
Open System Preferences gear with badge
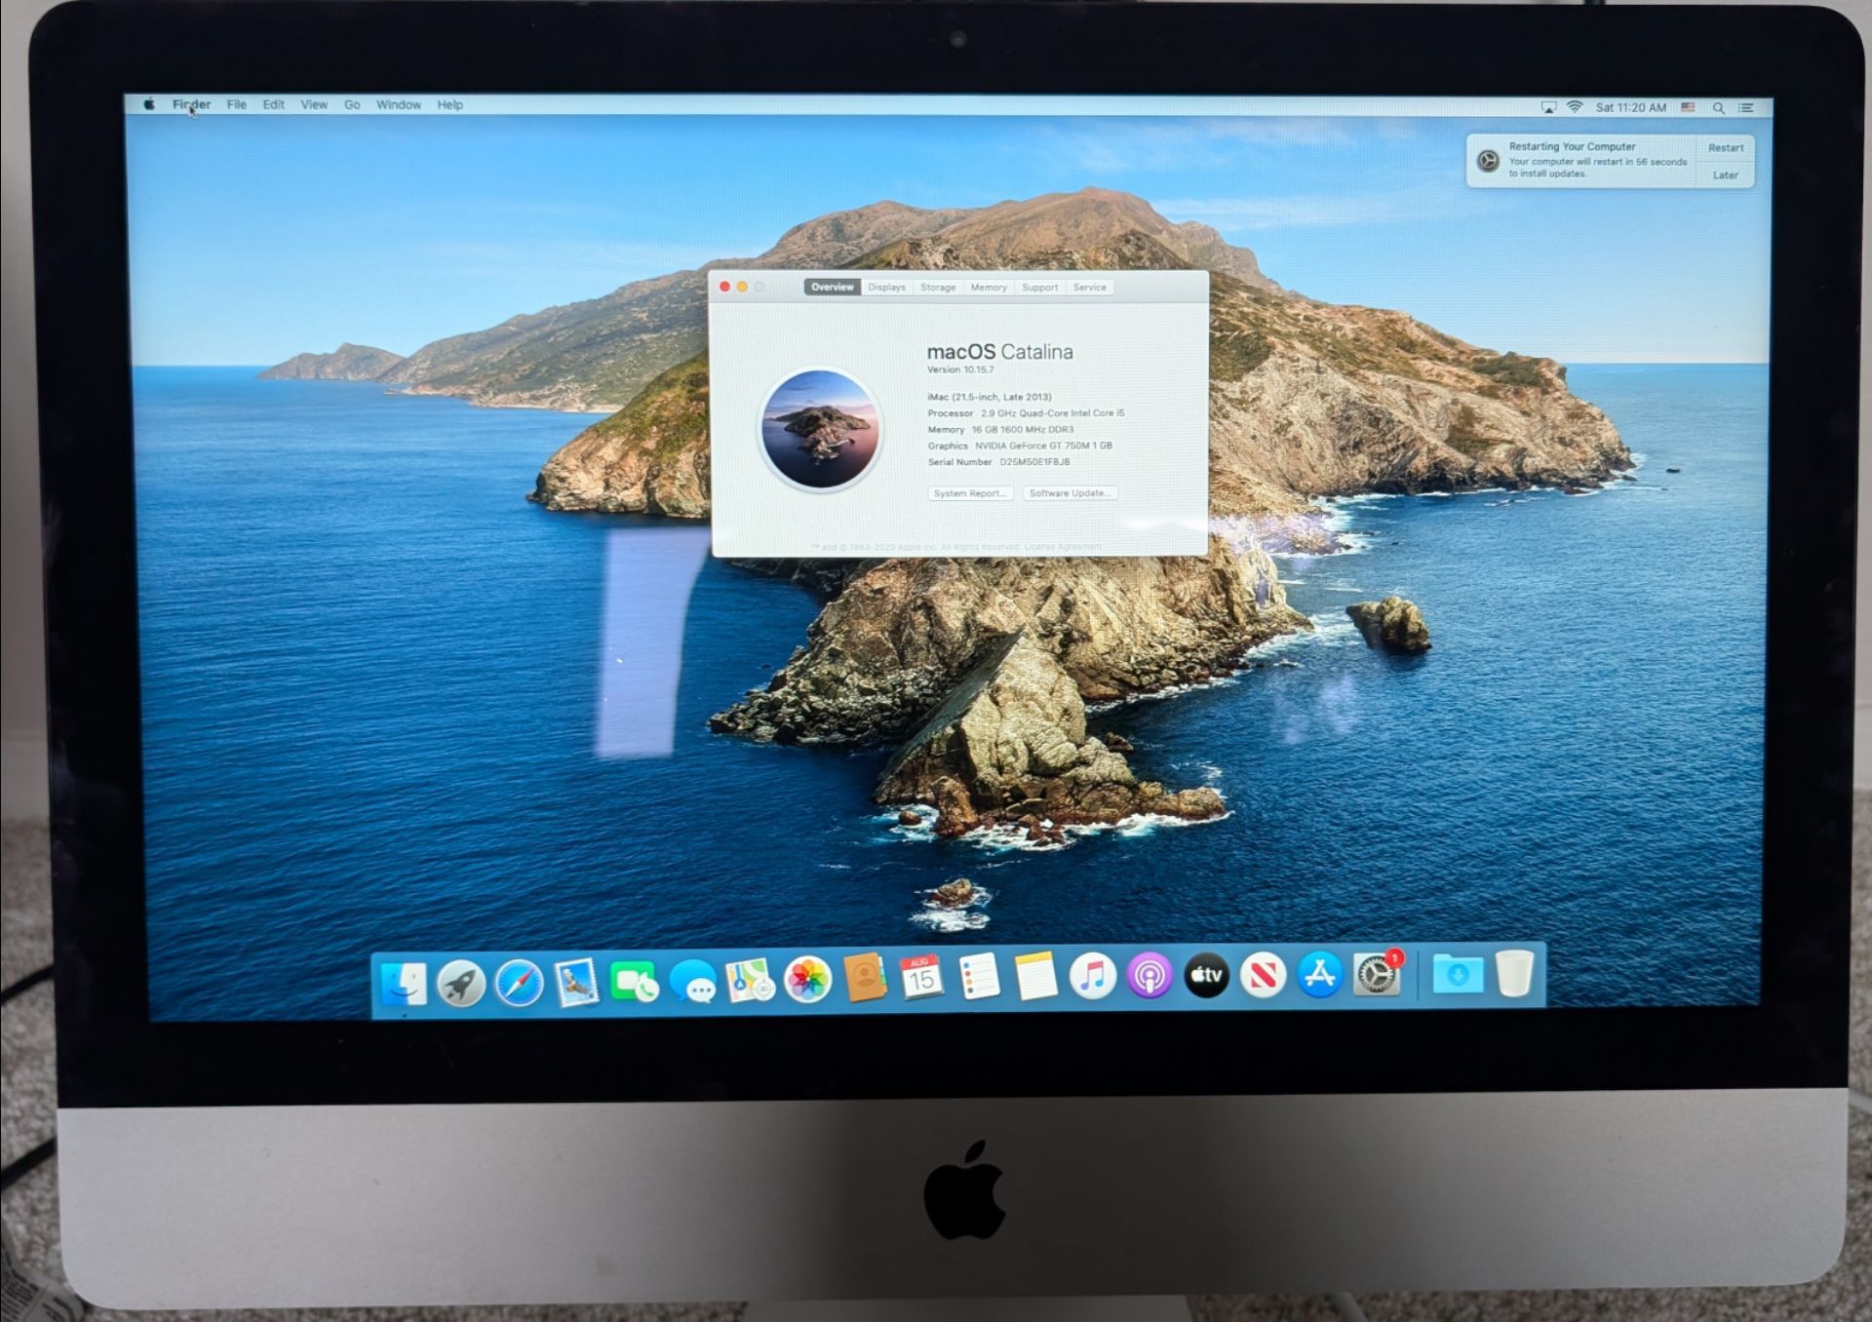(1377, 974)
